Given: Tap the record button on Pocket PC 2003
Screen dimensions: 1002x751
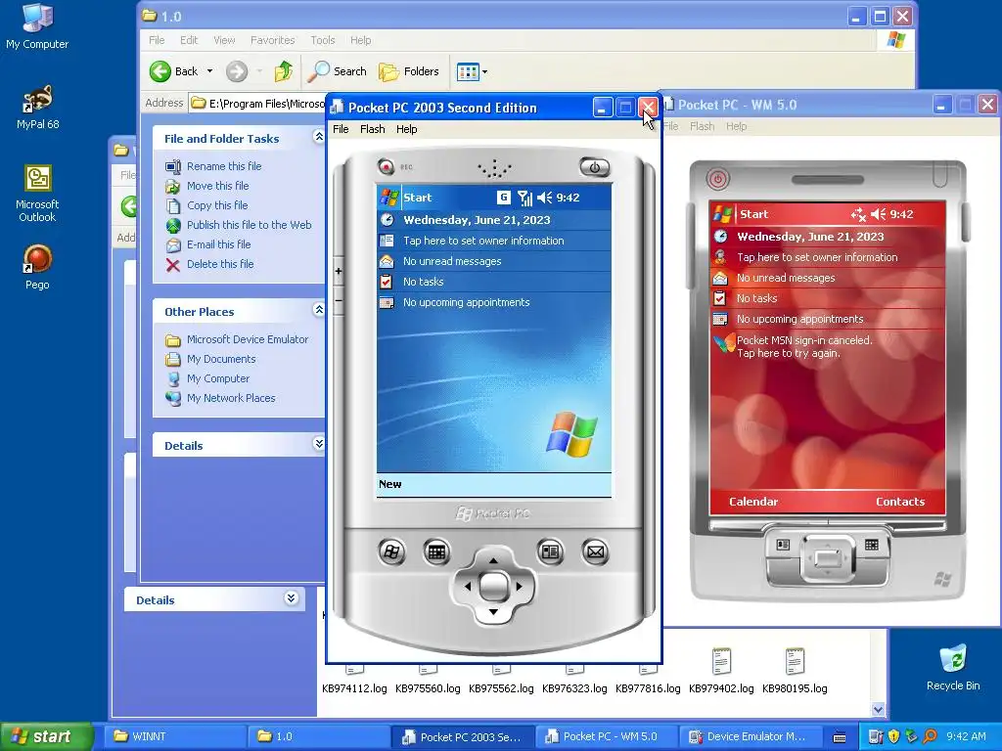Looking at the screenshot, I should point(386,166).
